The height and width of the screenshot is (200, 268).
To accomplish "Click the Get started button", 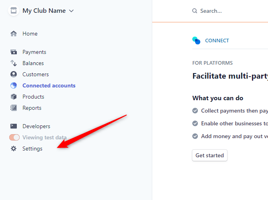I will coord(210,155).
